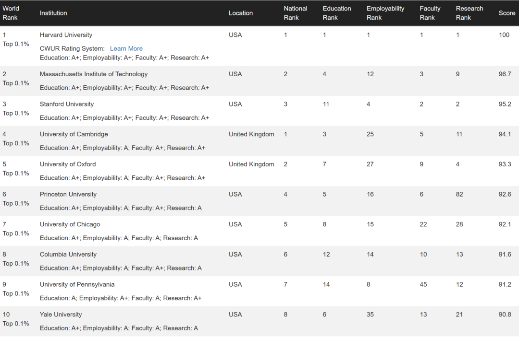Click Yale's employability rank 35

coord(370,315)
